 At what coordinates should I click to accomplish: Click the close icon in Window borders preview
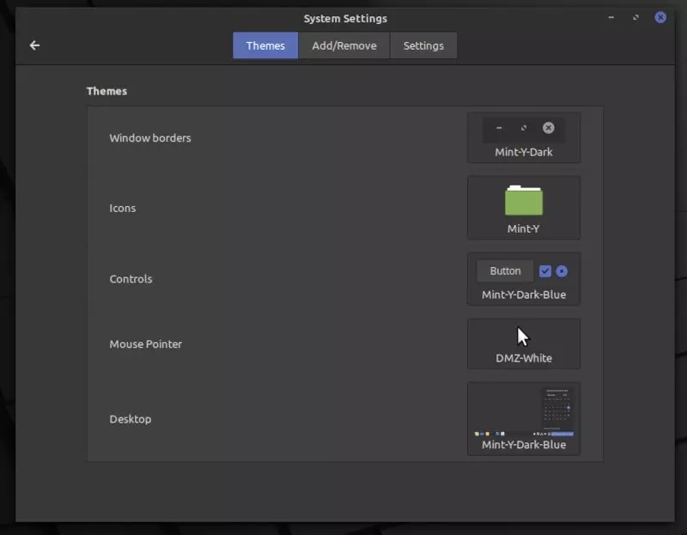pos(548,127)
